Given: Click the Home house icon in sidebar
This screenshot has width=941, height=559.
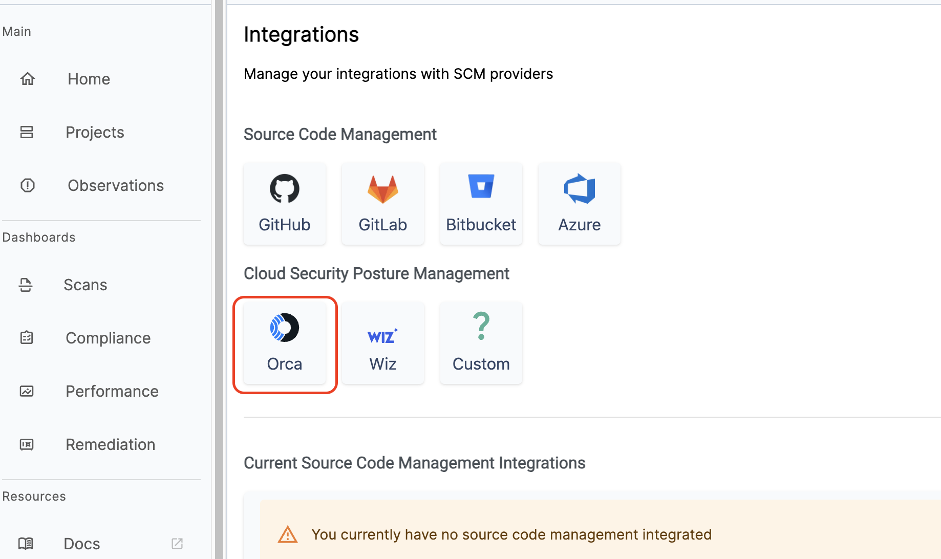Looking at the screenshot, I should pos(27,79).
